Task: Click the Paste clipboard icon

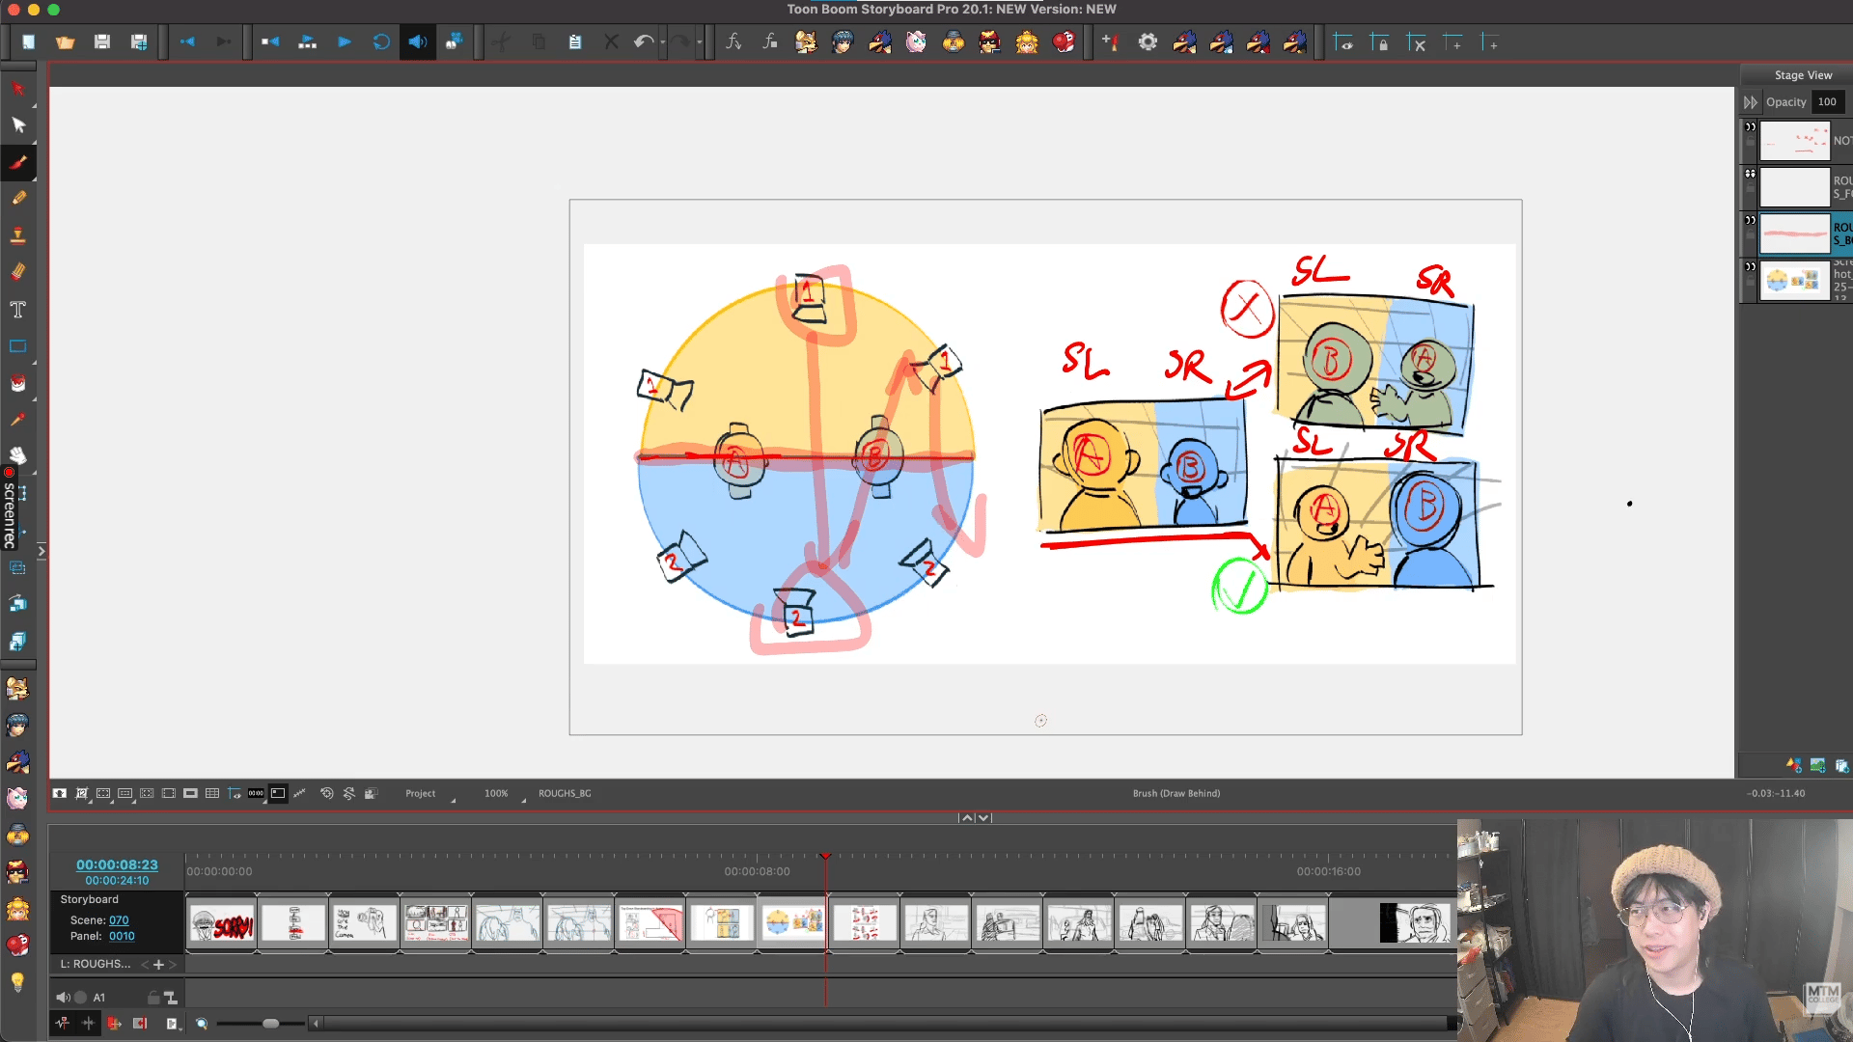Action: pyautogui.click(x=575, y=42)
